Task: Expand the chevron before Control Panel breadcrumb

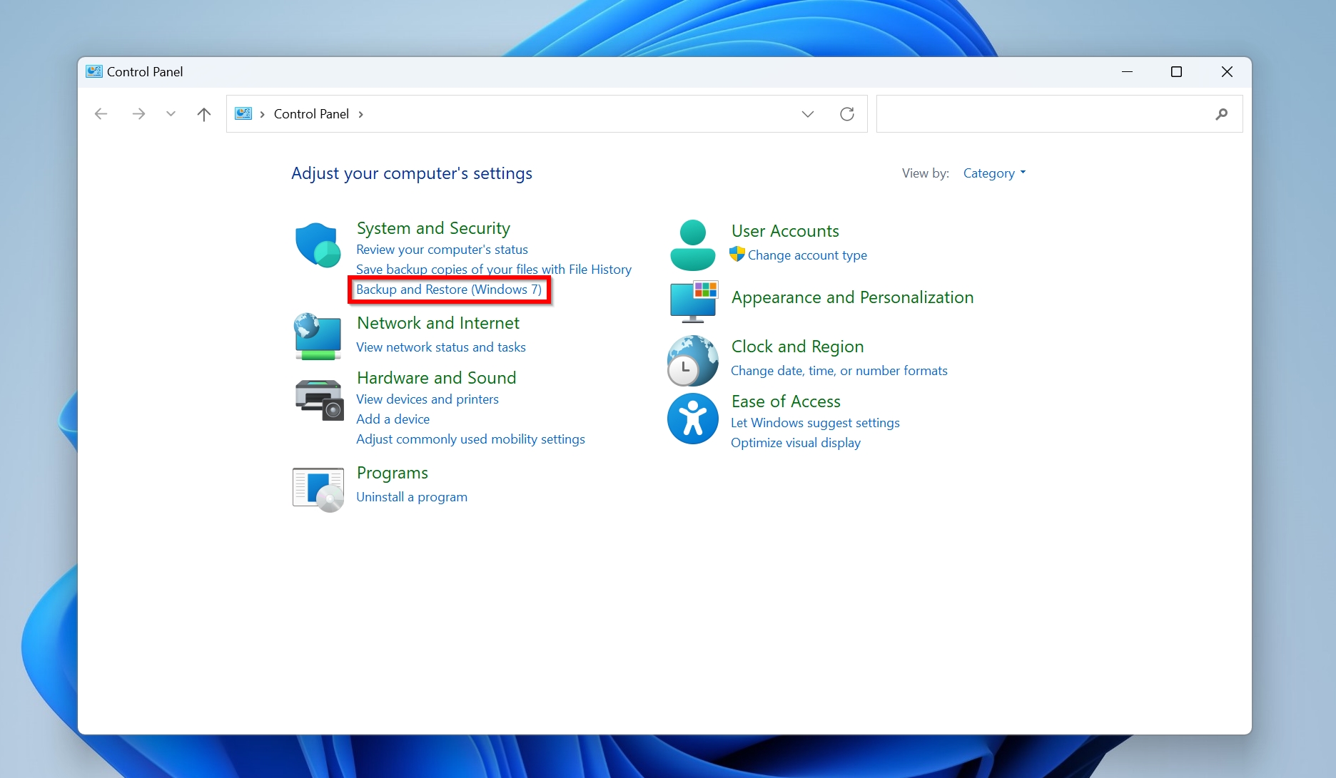Action: pyautogui.click(x=263, y=114)
